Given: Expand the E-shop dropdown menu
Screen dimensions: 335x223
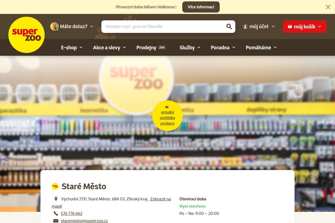Looking at the screenshot, I should click(72, 48).
